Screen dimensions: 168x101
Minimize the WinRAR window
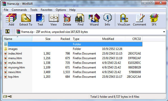(145, 3)
